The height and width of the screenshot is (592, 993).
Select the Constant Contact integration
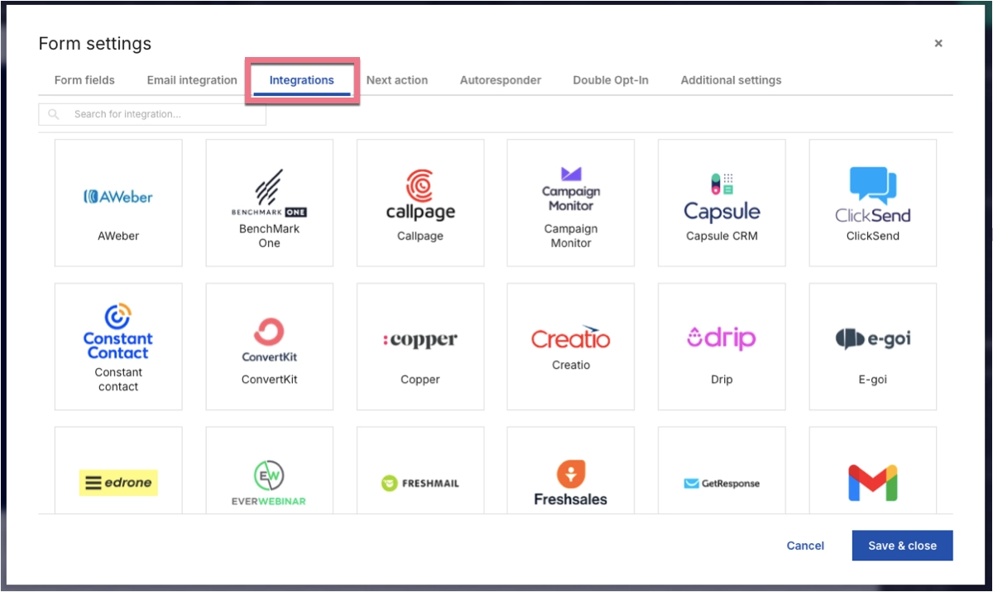[118, 346]
